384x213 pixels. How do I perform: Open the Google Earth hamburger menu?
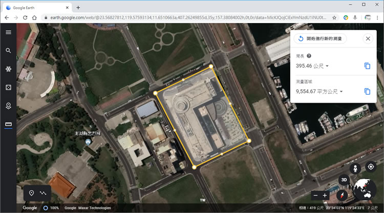8,32
